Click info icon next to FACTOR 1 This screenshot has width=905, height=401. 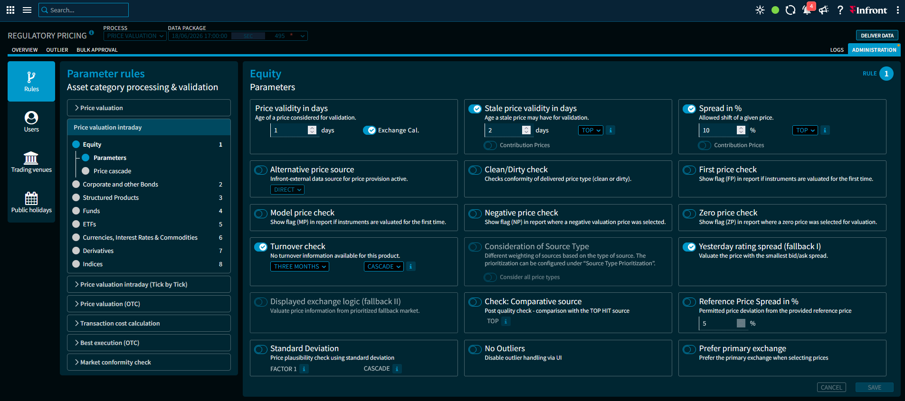(304, 369)
